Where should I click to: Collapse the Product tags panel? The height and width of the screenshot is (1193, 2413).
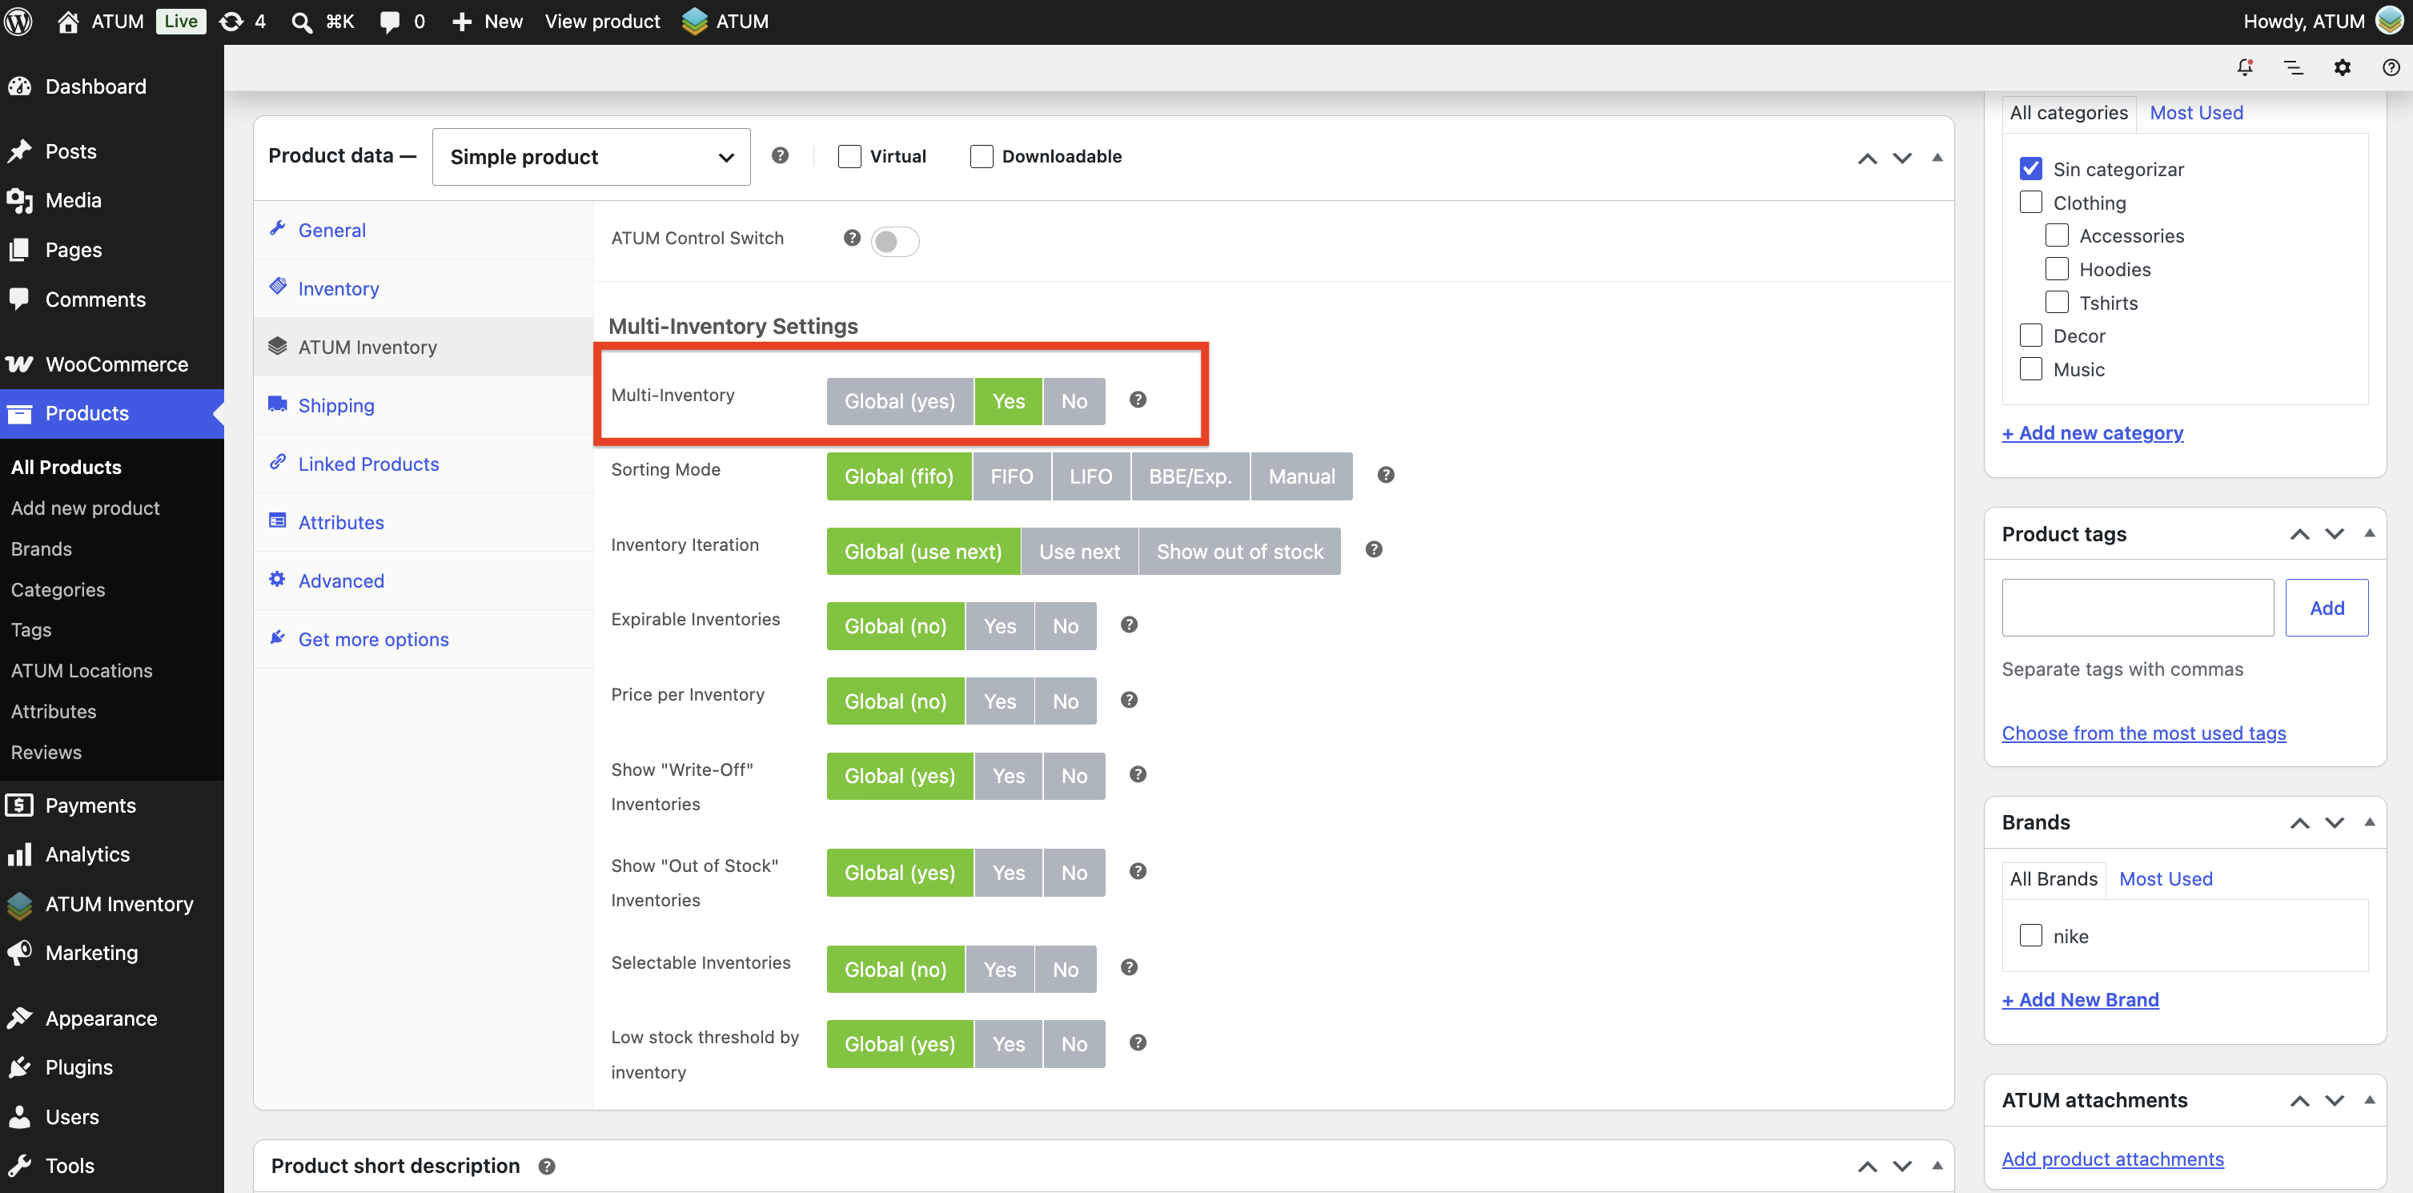click(x=2368, y=533)
